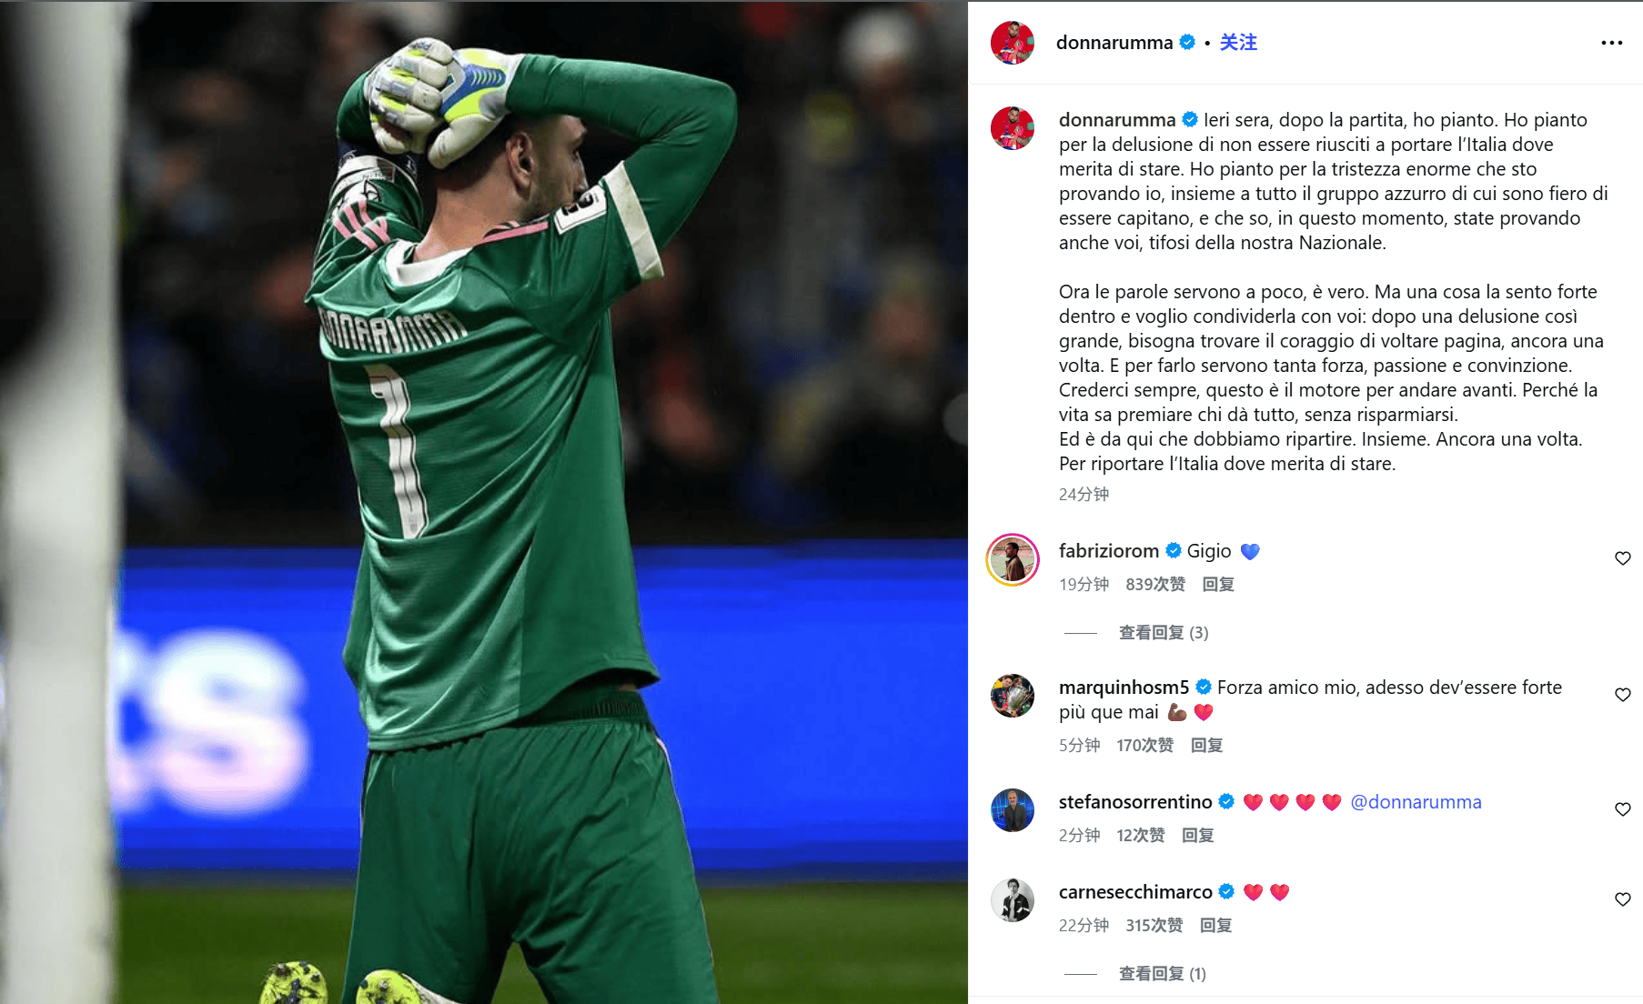Viewport: 1643px width, 1004px height.
Task: Like carnesecchimarco's comment with heart icon
Action: point(1622,899)
